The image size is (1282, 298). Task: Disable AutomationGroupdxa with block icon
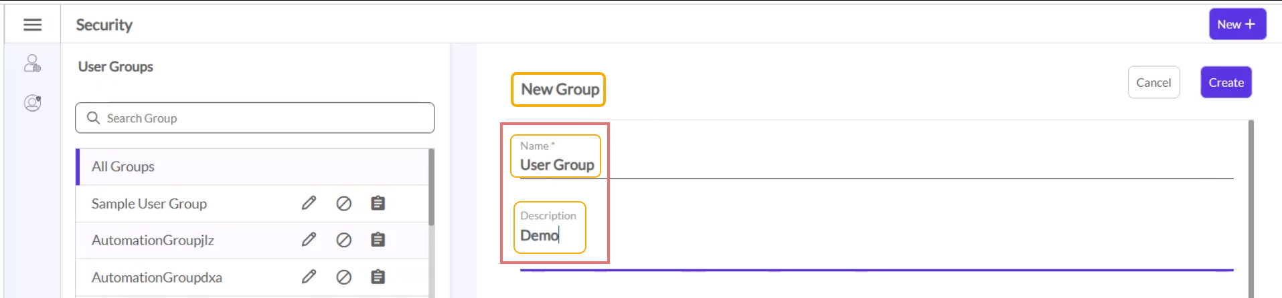pyautogui.click(x=343, y=277)
